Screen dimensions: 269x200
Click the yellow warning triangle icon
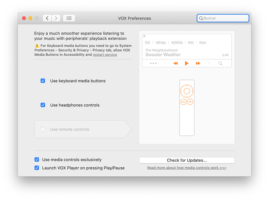click(37, 46)
